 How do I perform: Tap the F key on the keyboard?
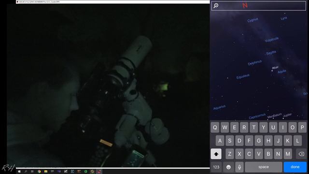249,141
